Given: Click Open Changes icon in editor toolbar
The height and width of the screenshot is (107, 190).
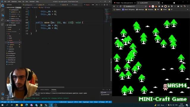Looking at the screenshot, I should tap(97, 5).
